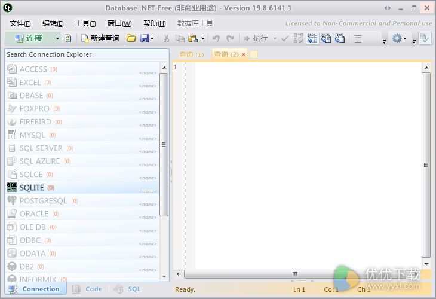
Task: Click the paste clipboard icon
Action: tap(193, 38)
